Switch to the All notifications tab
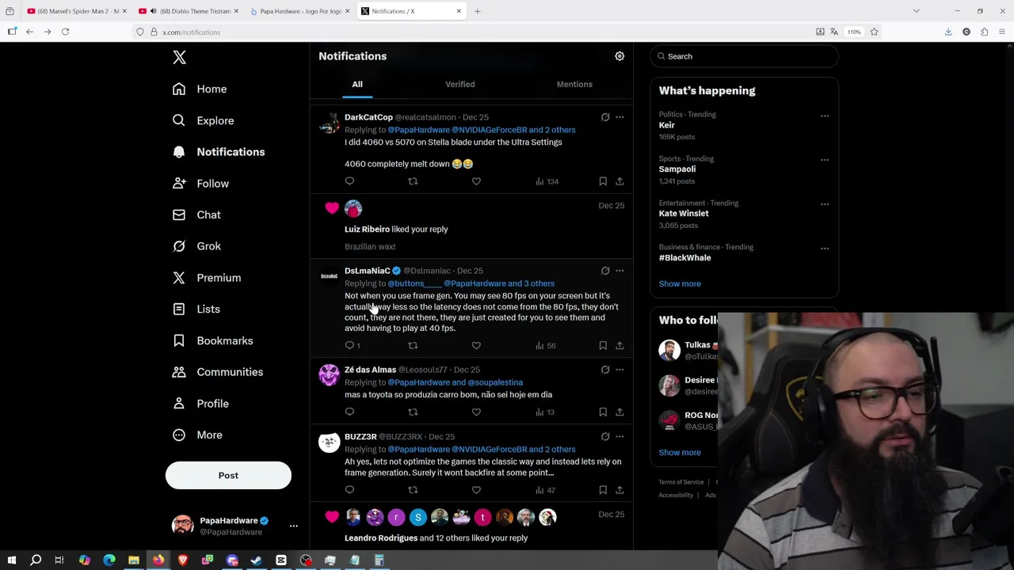Viewport: 1014px width, 570px height. pos(357,84)
